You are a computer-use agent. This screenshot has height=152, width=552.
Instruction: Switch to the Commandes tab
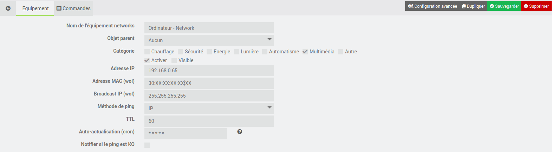[x=73, y=8]
